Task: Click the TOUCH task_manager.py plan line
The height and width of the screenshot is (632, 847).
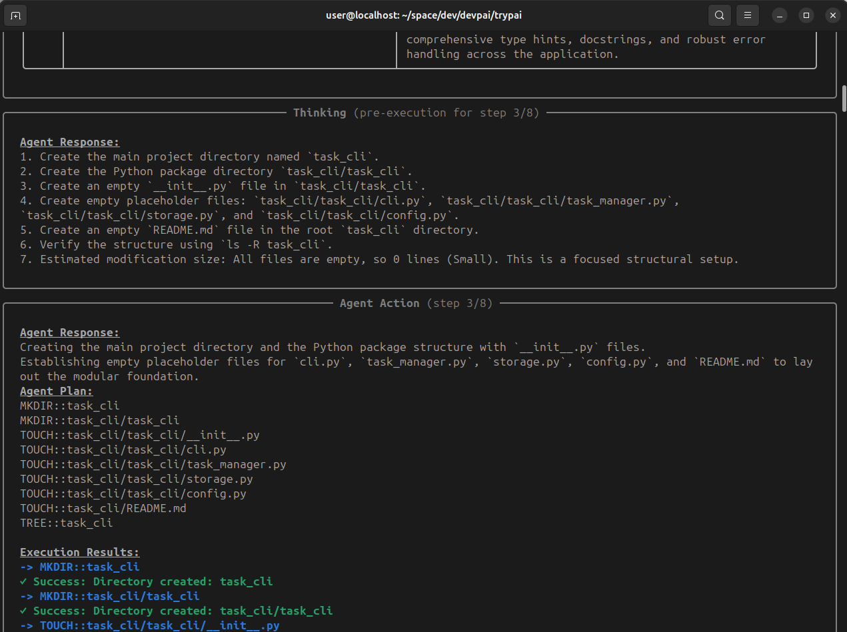Action: coord(153,464)
